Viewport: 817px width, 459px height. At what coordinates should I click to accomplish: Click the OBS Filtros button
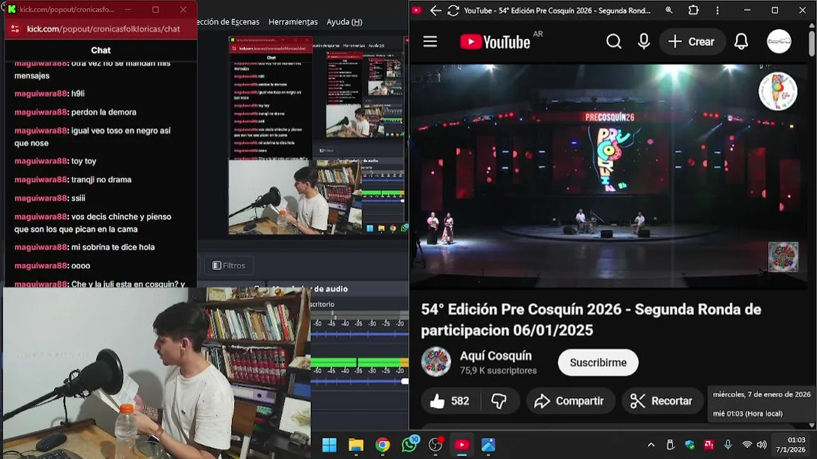[229, 266]
